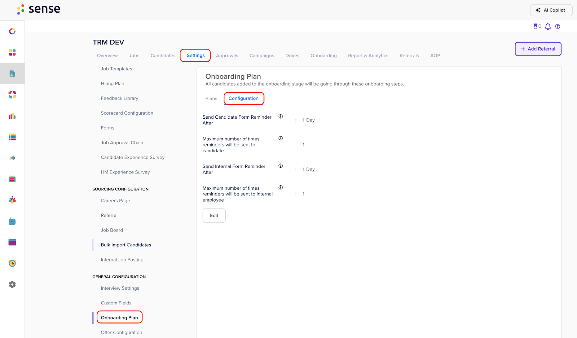The width and height of the screenshot is (577, 338).
Task: Open the bar chart analytics sidebar icon
Action: coord(12,116)
